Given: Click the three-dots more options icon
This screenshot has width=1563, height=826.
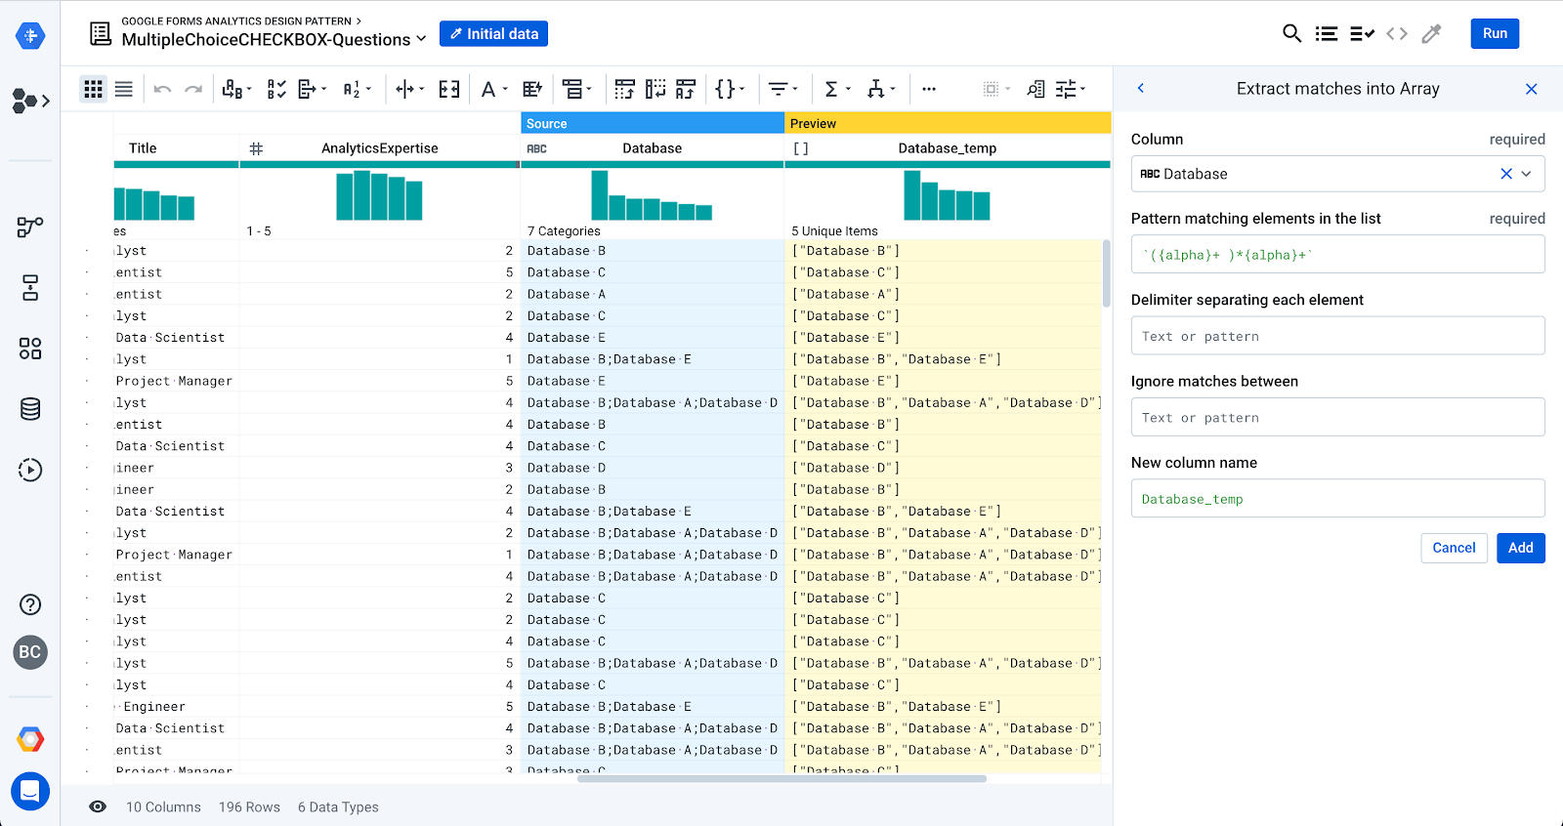Looking at the screenshot, I should pyautogui.click(x=929, y=90).
